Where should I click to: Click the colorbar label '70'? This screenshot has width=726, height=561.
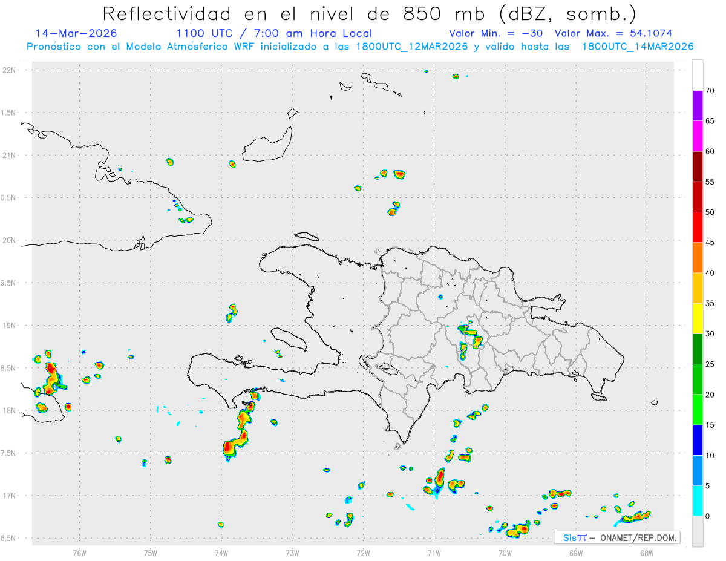710,91
